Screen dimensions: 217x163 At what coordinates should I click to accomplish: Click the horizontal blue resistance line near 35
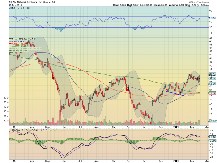click(186, 82)
